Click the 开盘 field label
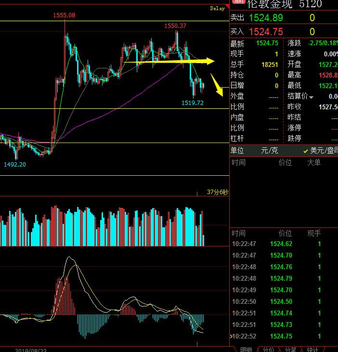The width and height of the screenshot is (338, 352). click(x=294, y=65)
